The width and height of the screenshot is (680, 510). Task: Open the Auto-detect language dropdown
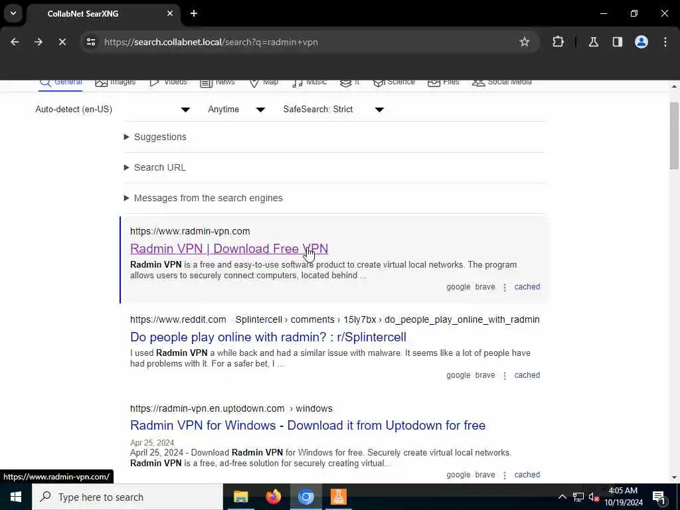(x=113, y=110)
